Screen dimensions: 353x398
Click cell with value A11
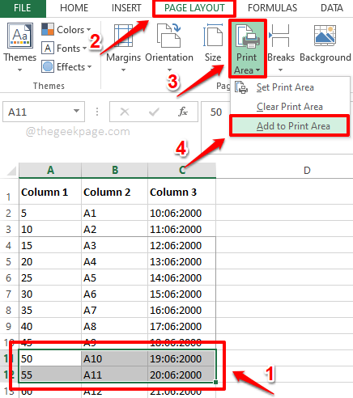[x=115, y=375]
